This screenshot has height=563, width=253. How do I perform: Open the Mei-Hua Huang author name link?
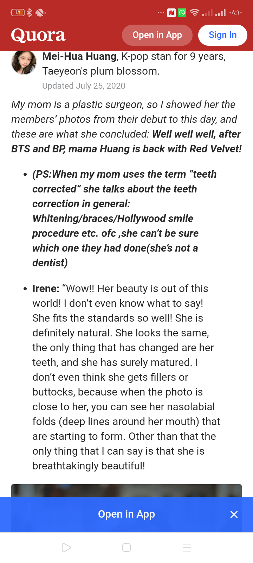point(79,56)
